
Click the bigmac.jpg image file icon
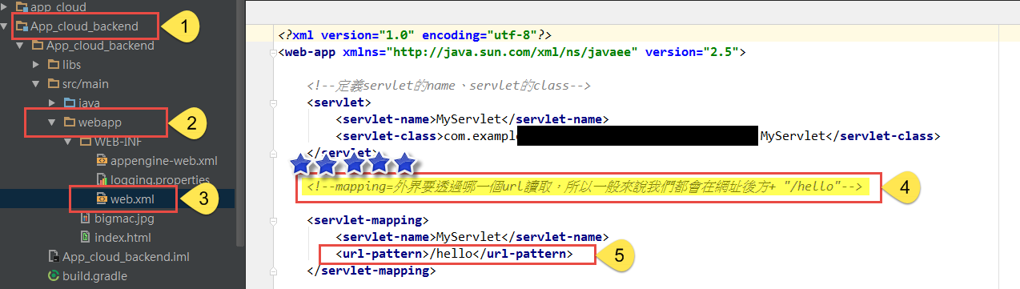[86, 218]
